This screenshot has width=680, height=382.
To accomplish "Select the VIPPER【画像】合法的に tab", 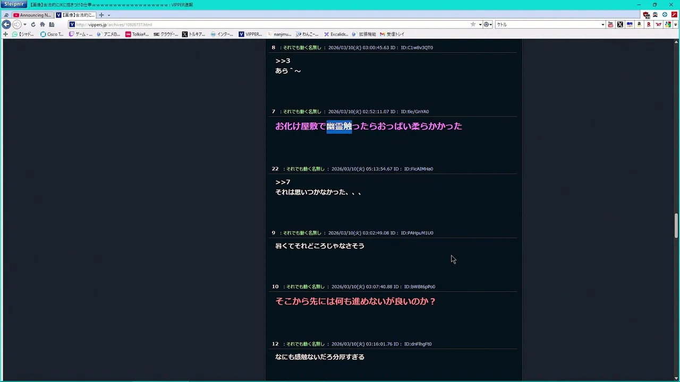I will click(75, 15).
